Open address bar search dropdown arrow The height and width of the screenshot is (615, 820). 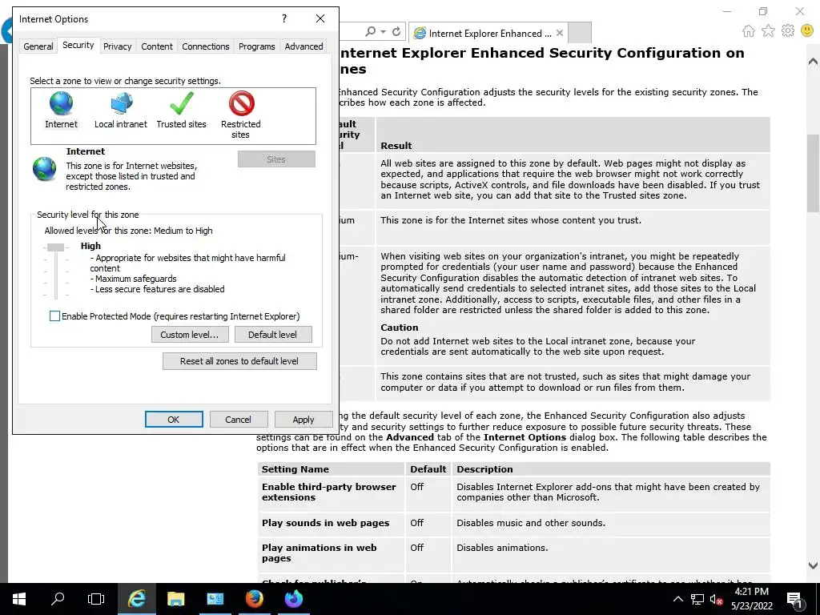384,32
